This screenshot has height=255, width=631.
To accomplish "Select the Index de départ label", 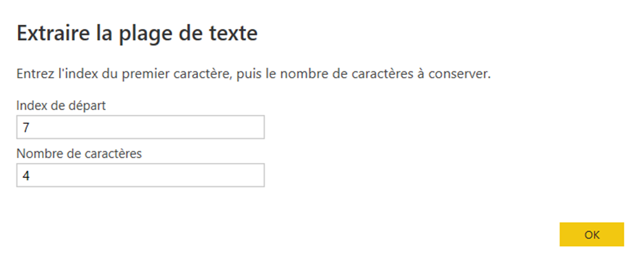I will (61, 106).
